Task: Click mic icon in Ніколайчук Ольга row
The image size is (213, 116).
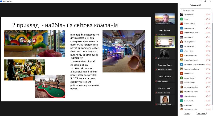Action: (x=207, y=96)
